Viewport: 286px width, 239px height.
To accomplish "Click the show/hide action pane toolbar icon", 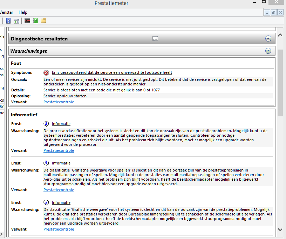I will point(16,21).
